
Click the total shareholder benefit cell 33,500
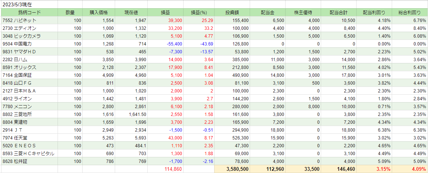point(303,169)
